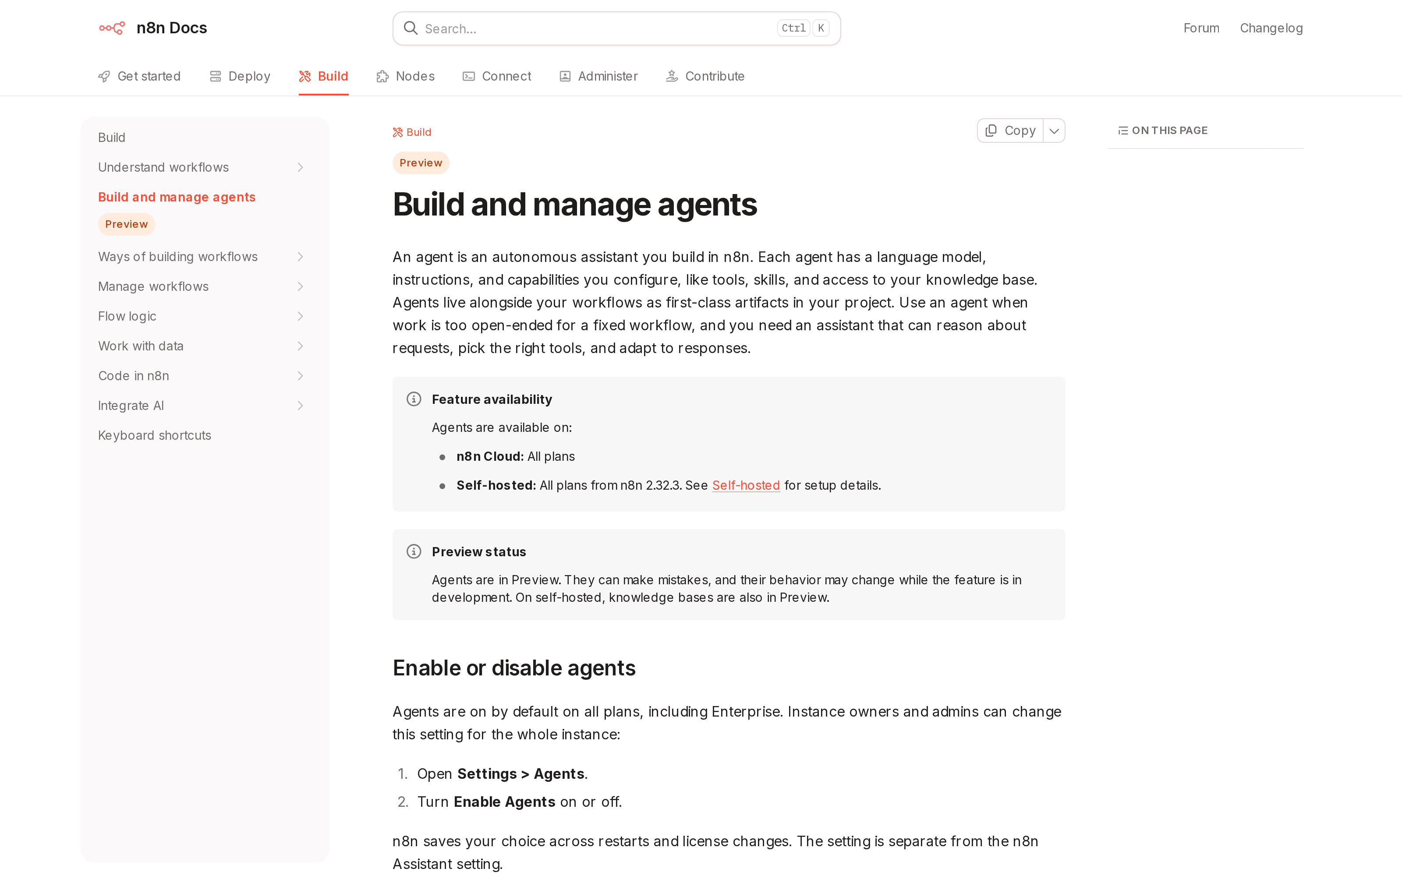Open the Changelog link

[x=1271, y=28]
